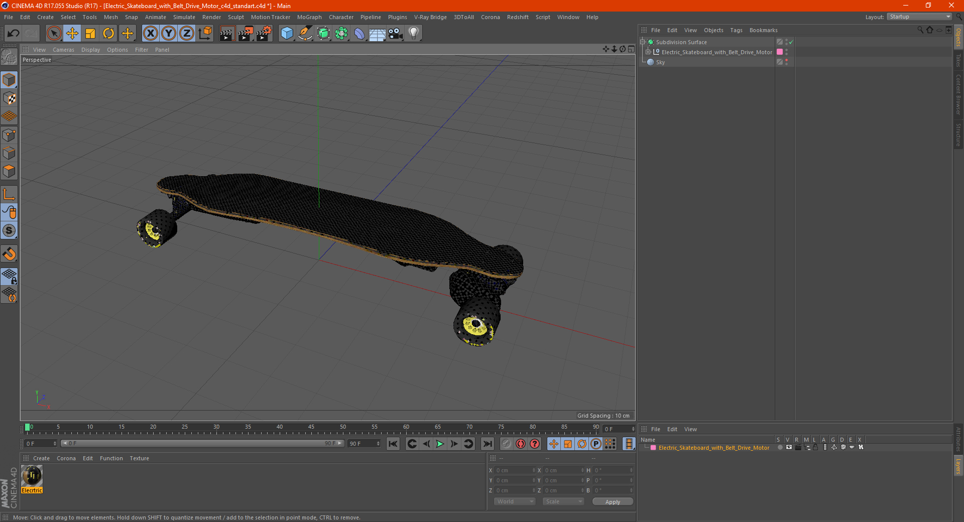
Task: Click the Apply button
Action: [x=613, y=502]
